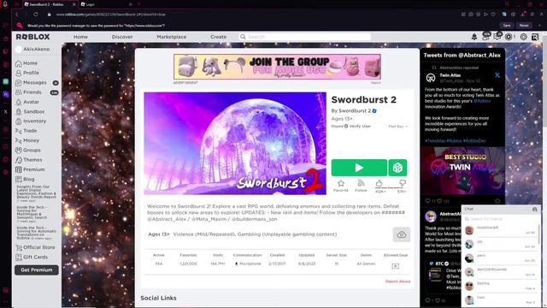This screenshot has height=308, width=547.
Task: Click the Swordburst 2 game thumbnail
Action: coord(235,143)
